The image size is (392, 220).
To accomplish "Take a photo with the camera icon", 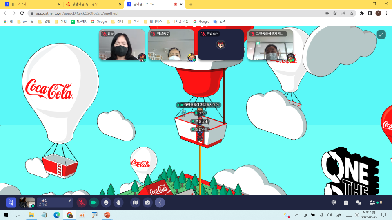I will coord(147,202).
